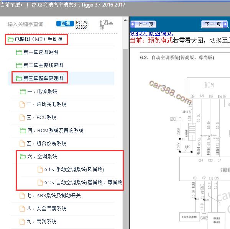This screenshot has height=229, width=230.
Task: Click the 查询 search button
Action: tap(65, 23)
